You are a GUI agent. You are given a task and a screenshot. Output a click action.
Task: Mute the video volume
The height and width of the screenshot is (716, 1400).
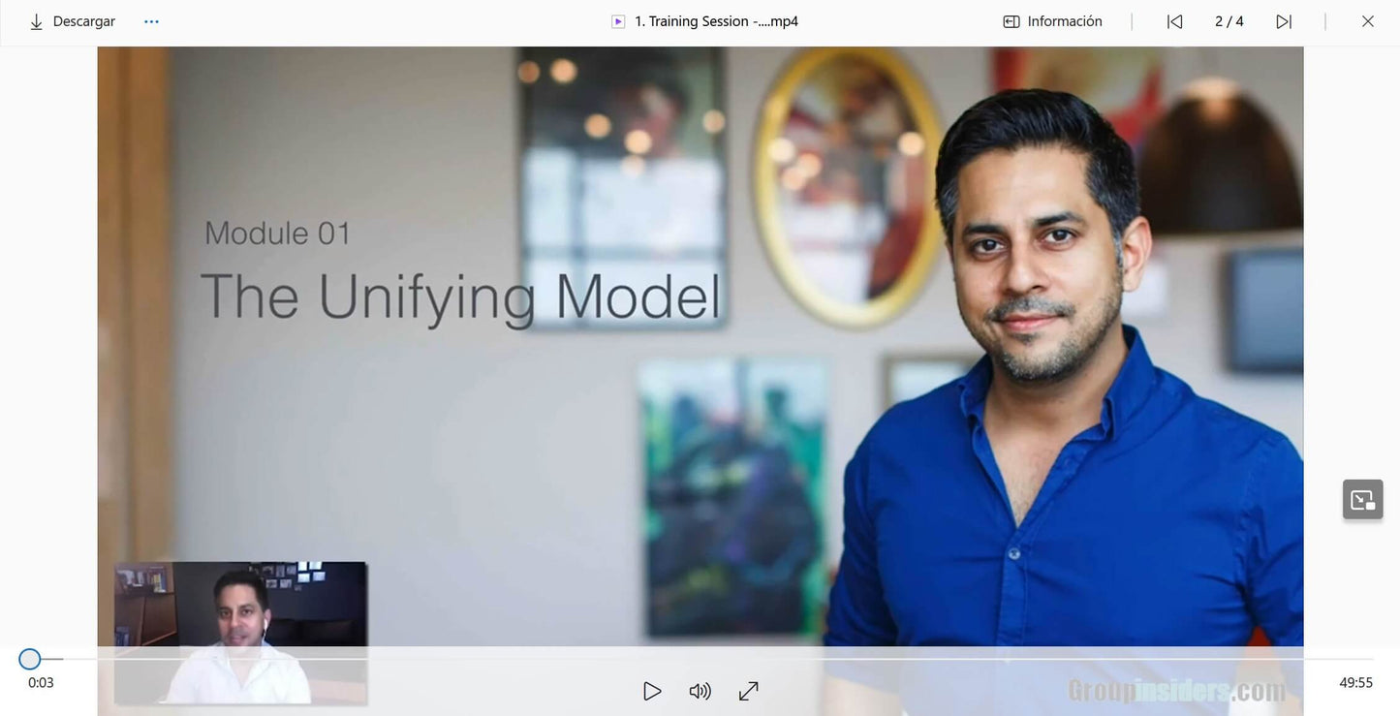click(x=700, y=691)
